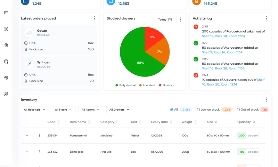This screenshot has height=167, width=278.
Task: Expand the Paracetamol inventory row
Action: click(x=27, y=136)
